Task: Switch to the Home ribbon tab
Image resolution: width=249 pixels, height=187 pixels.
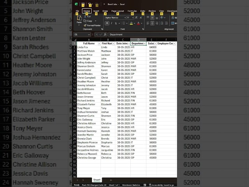Action: click(x=87, y=11)
